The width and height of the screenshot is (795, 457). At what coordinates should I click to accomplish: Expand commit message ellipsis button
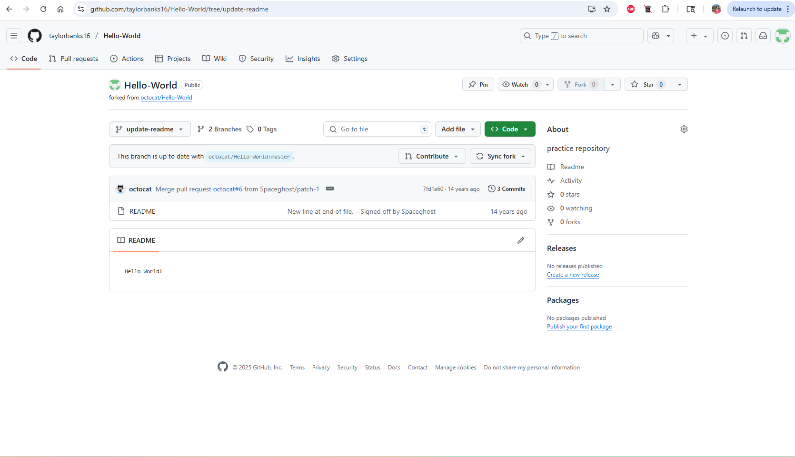point(330,189)
